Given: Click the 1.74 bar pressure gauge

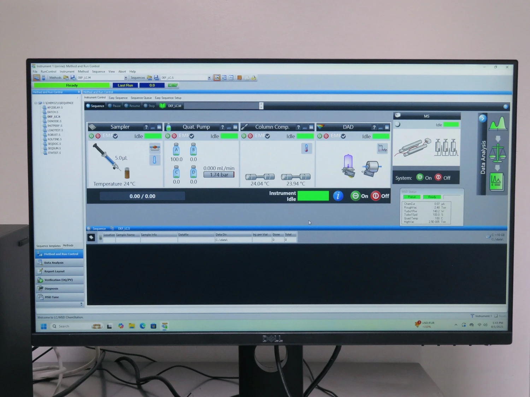Looking at the screenshot, I should click(x=219, y=175).
